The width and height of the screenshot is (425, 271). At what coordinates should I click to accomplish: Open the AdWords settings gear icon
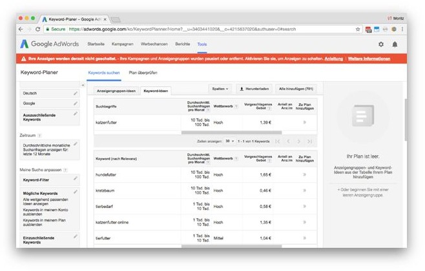(380, 44)
